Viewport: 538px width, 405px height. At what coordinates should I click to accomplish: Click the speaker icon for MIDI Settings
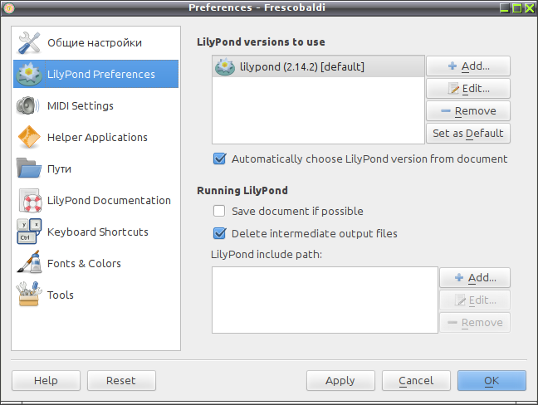point(28,105)
